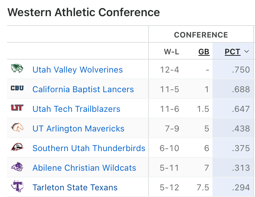The width and height of the screenshot is (255, 197).
Task: Toggle the PCT sort direction arrow
Action: (247, 52)
